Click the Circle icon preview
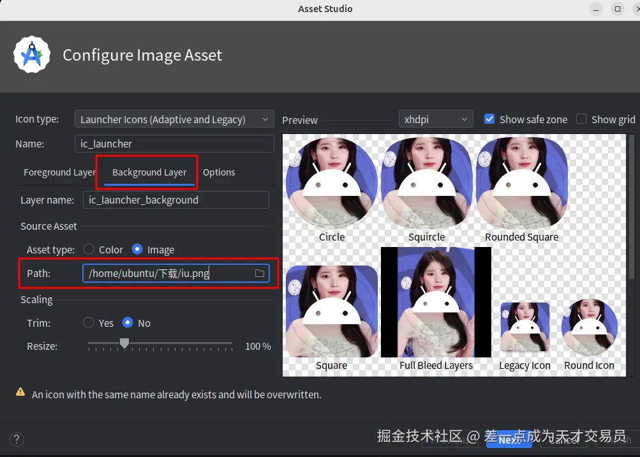Screen dimensions: 640x457 point(332,183)
